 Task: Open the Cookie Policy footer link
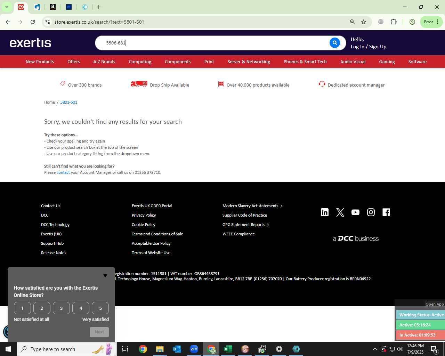pos(144,225)
